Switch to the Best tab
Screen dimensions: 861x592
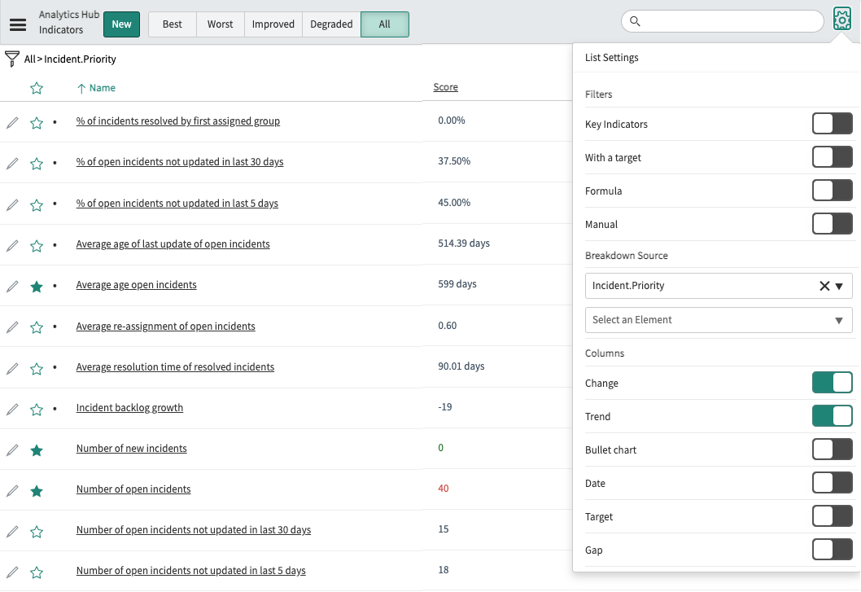tap(173, 24)
